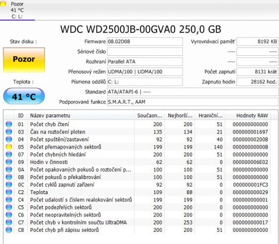Select the Počet chybných hledání row text
279x244 pixels.
click(x=58, y=155)
